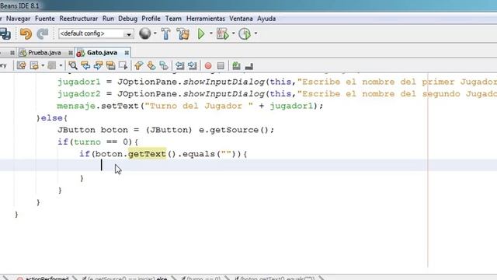
Task: Clean and build with hammer-and-broom icon
Action: tap(183, 33)
